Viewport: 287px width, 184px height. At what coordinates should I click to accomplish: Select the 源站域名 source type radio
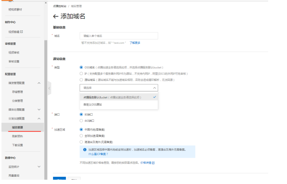click(x=81, y=80)
